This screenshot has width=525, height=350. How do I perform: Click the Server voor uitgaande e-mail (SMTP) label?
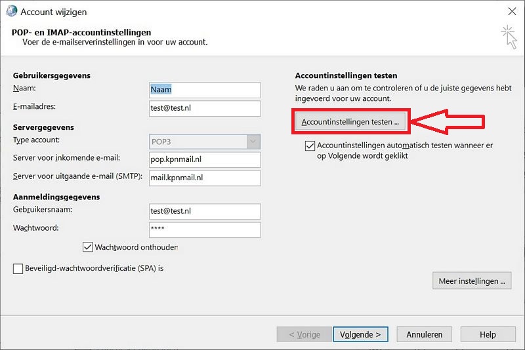tap(77, 176)
